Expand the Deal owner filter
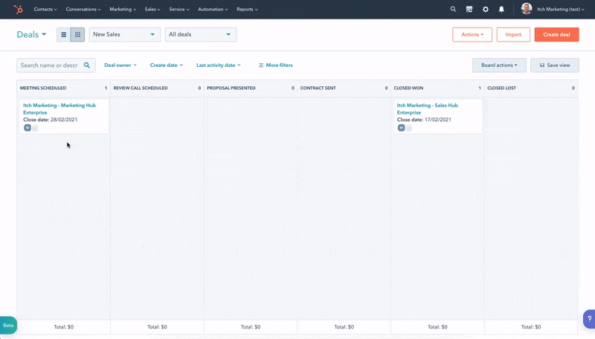 pos(120,65)
